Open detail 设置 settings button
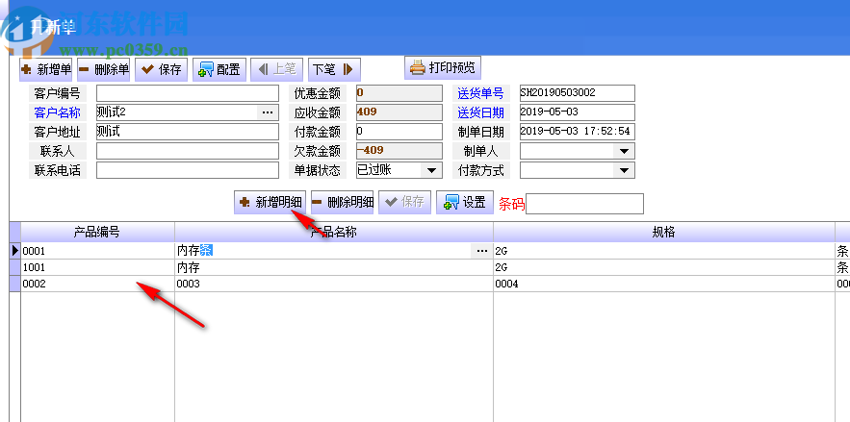The image size is (850, 422). tap(465, 202)
